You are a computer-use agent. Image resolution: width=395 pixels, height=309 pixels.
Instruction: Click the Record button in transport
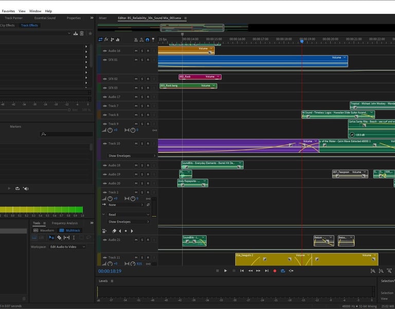click(275, 270)
